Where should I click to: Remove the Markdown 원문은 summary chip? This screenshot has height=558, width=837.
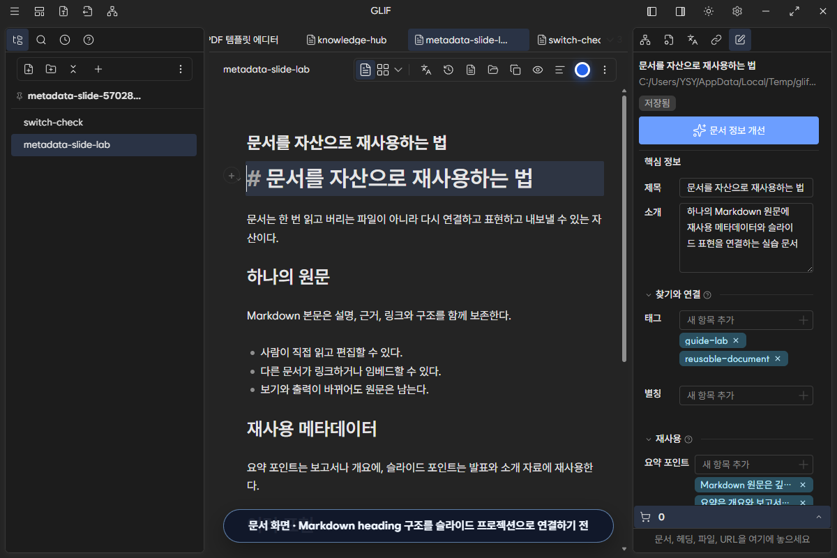click(x=803, y=485)
